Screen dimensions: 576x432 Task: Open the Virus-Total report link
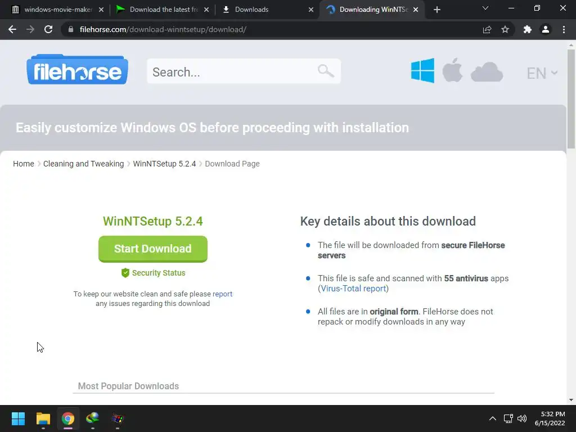pyautogui.click(x=353, y=289)
